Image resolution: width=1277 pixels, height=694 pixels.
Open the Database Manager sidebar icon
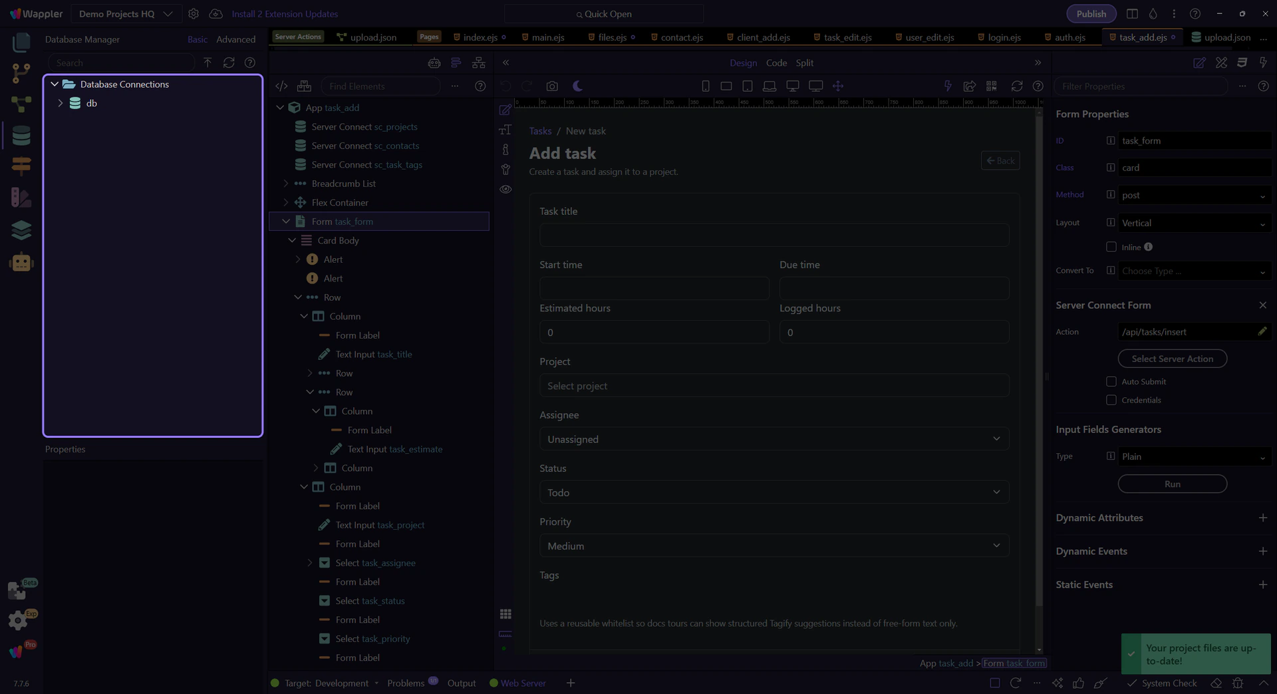click(x=21, y=136)
